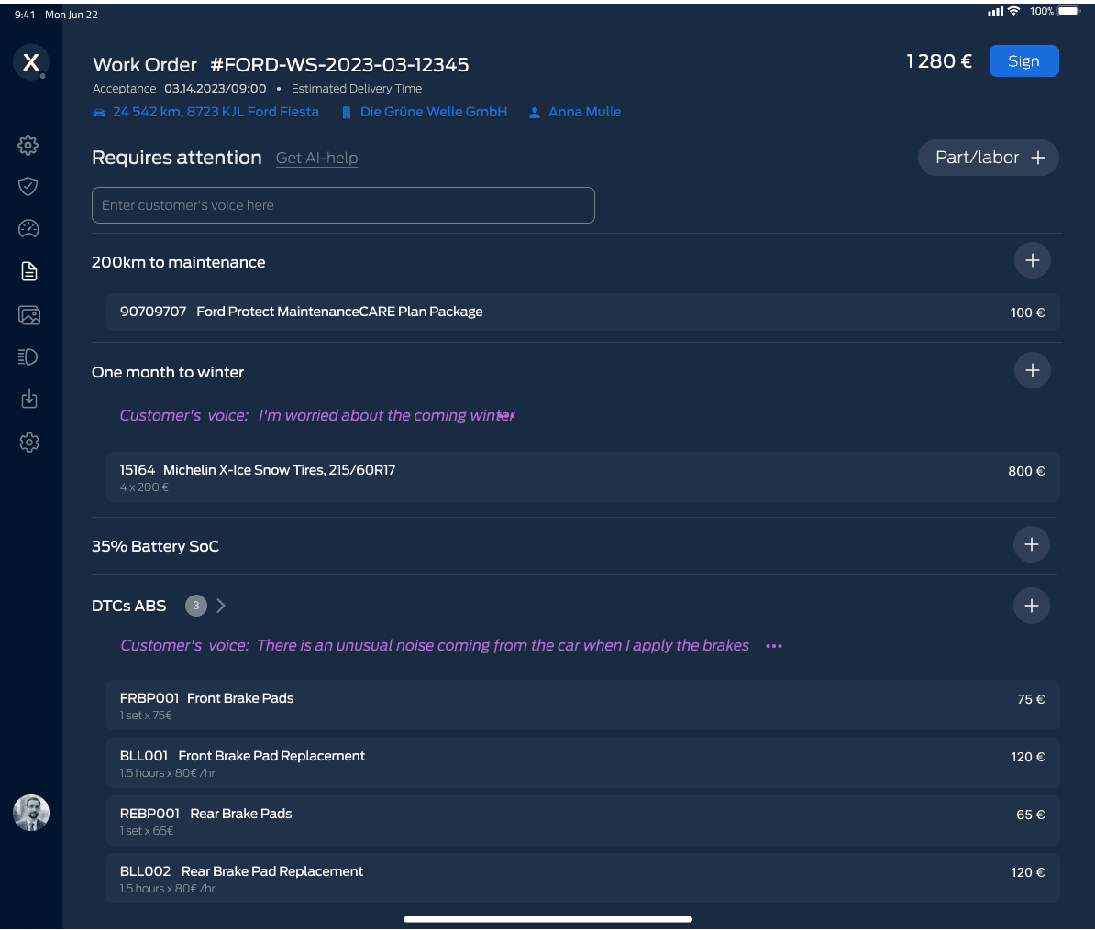This screenshot has width=1095, height=930.
Task: Add item to DTCs ABS section
Action: [1032, 606]
